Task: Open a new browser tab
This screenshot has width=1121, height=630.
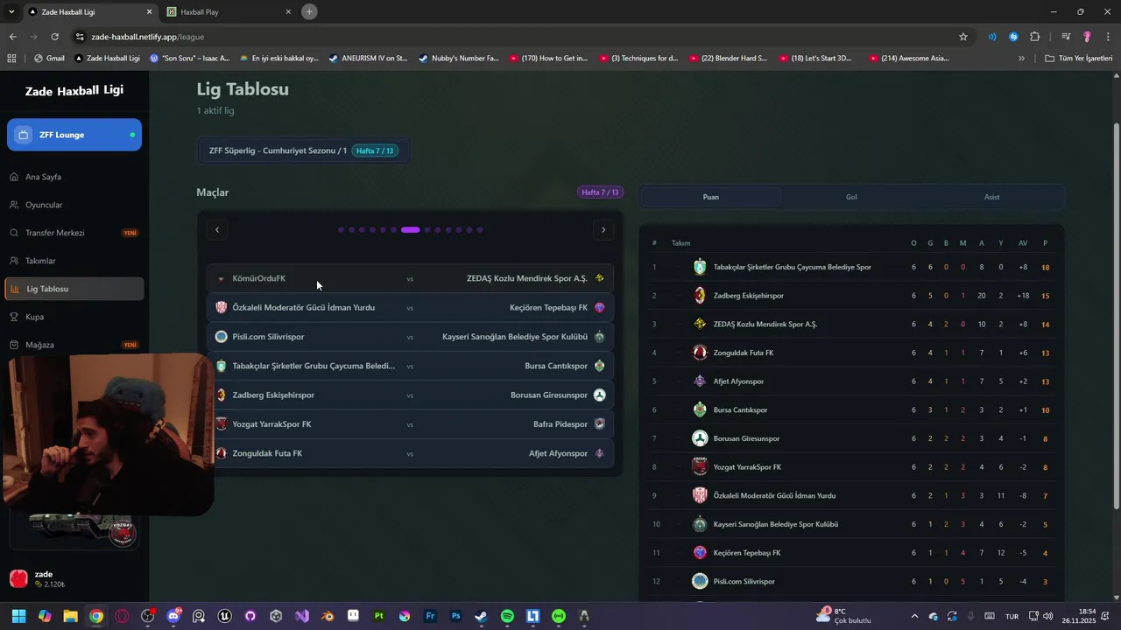Action: tap(309, 12)
